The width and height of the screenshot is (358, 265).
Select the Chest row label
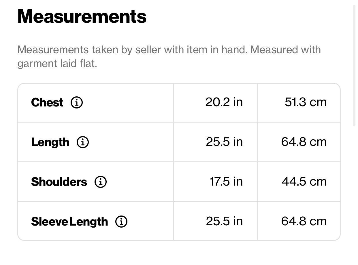pyautogui.click(x=47, y=102)
